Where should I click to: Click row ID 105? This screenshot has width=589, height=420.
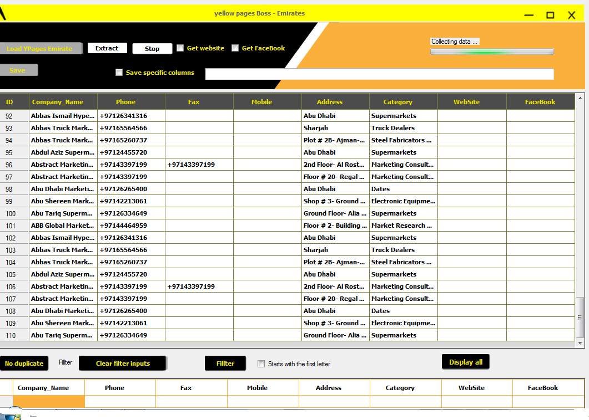(14, 274)
